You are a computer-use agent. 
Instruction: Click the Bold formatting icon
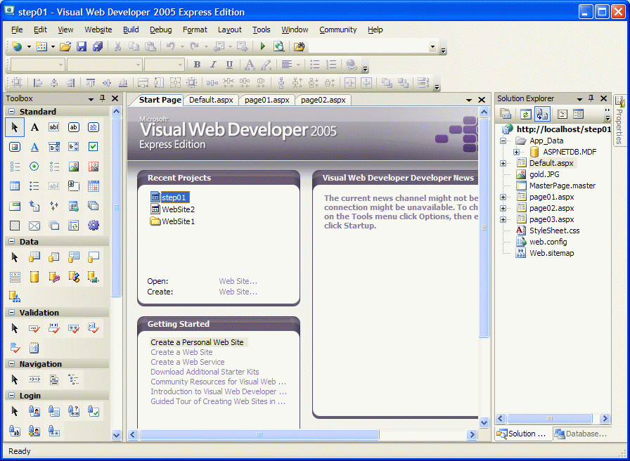[197, 65]
